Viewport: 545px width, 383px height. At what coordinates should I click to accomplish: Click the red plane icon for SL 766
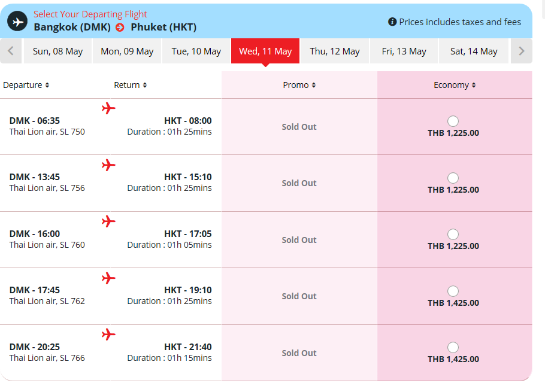pyautogui.click(x=108, y=335)
